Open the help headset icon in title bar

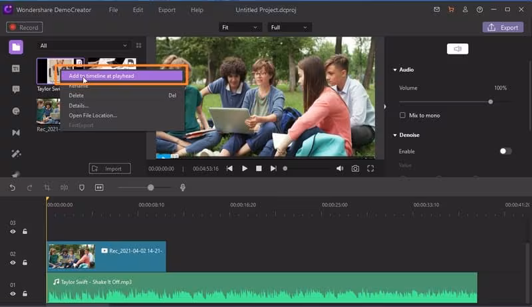479,9
